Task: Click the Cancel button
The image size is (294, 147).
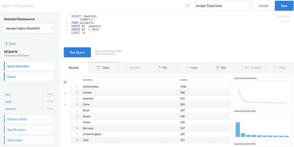Action: [263, 6]
